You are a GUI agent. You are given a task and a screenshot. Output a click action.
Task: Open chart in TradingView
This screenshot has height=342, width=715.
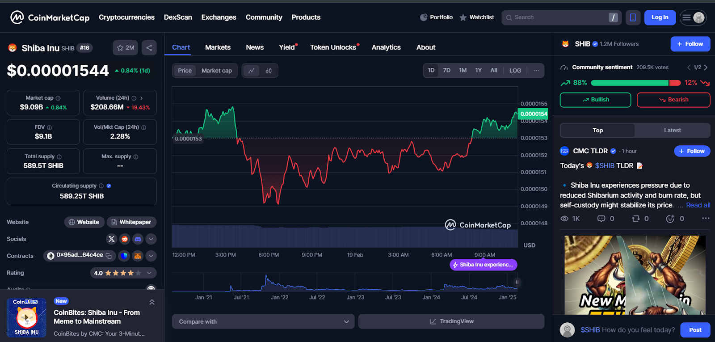(x=451, y=321)
